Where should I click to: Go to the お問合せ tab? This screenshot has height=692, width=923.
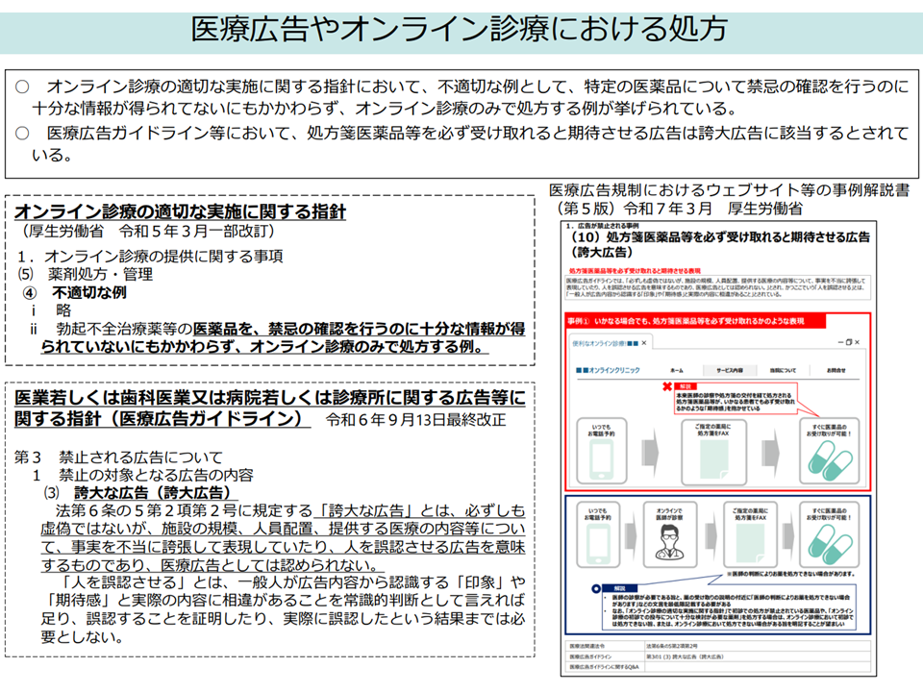[x=836, y=369]
